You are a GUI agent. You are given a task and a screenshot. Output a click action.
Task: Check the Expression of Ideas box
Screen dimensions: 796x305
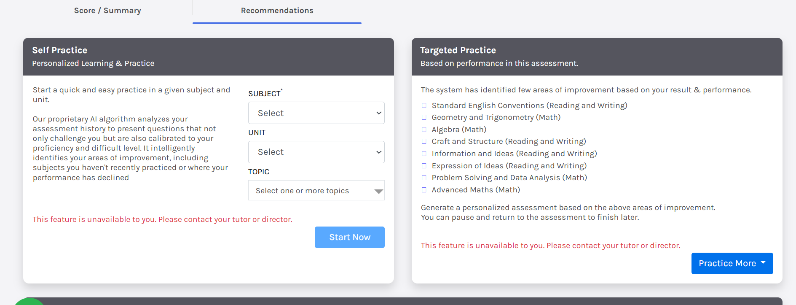(424, 166)
